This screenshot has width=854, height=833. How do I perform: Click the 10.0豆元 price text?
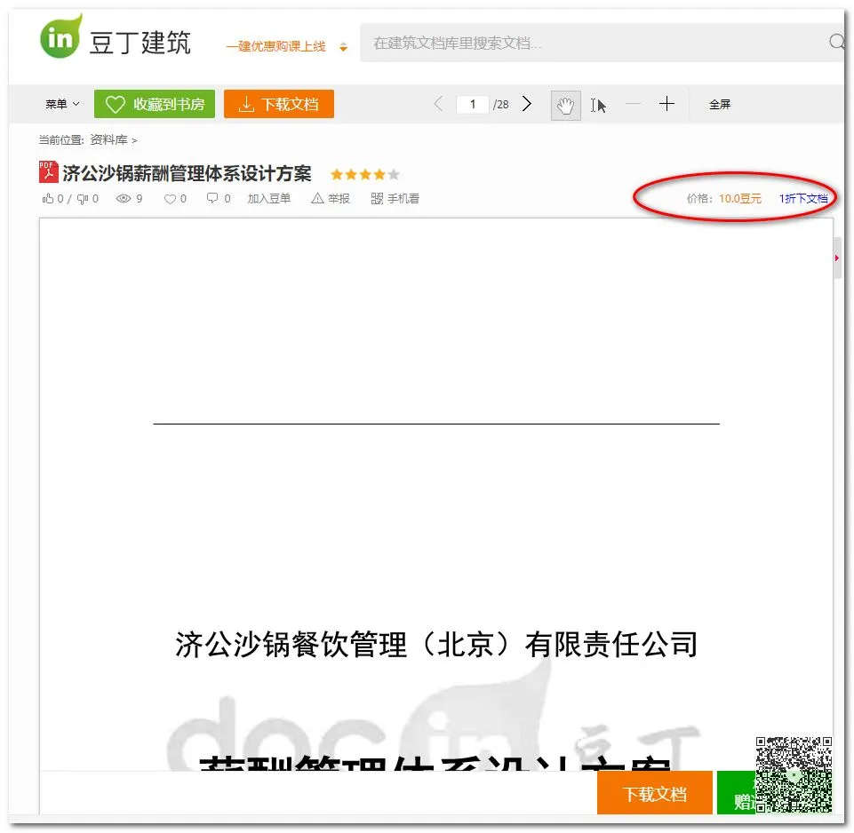click(740, 198)
